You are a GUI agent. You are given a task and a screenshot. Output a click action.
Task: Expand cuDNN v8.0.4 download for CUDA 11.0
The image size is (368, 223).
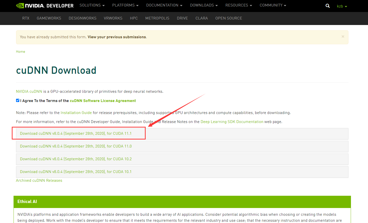click(182, 146)
